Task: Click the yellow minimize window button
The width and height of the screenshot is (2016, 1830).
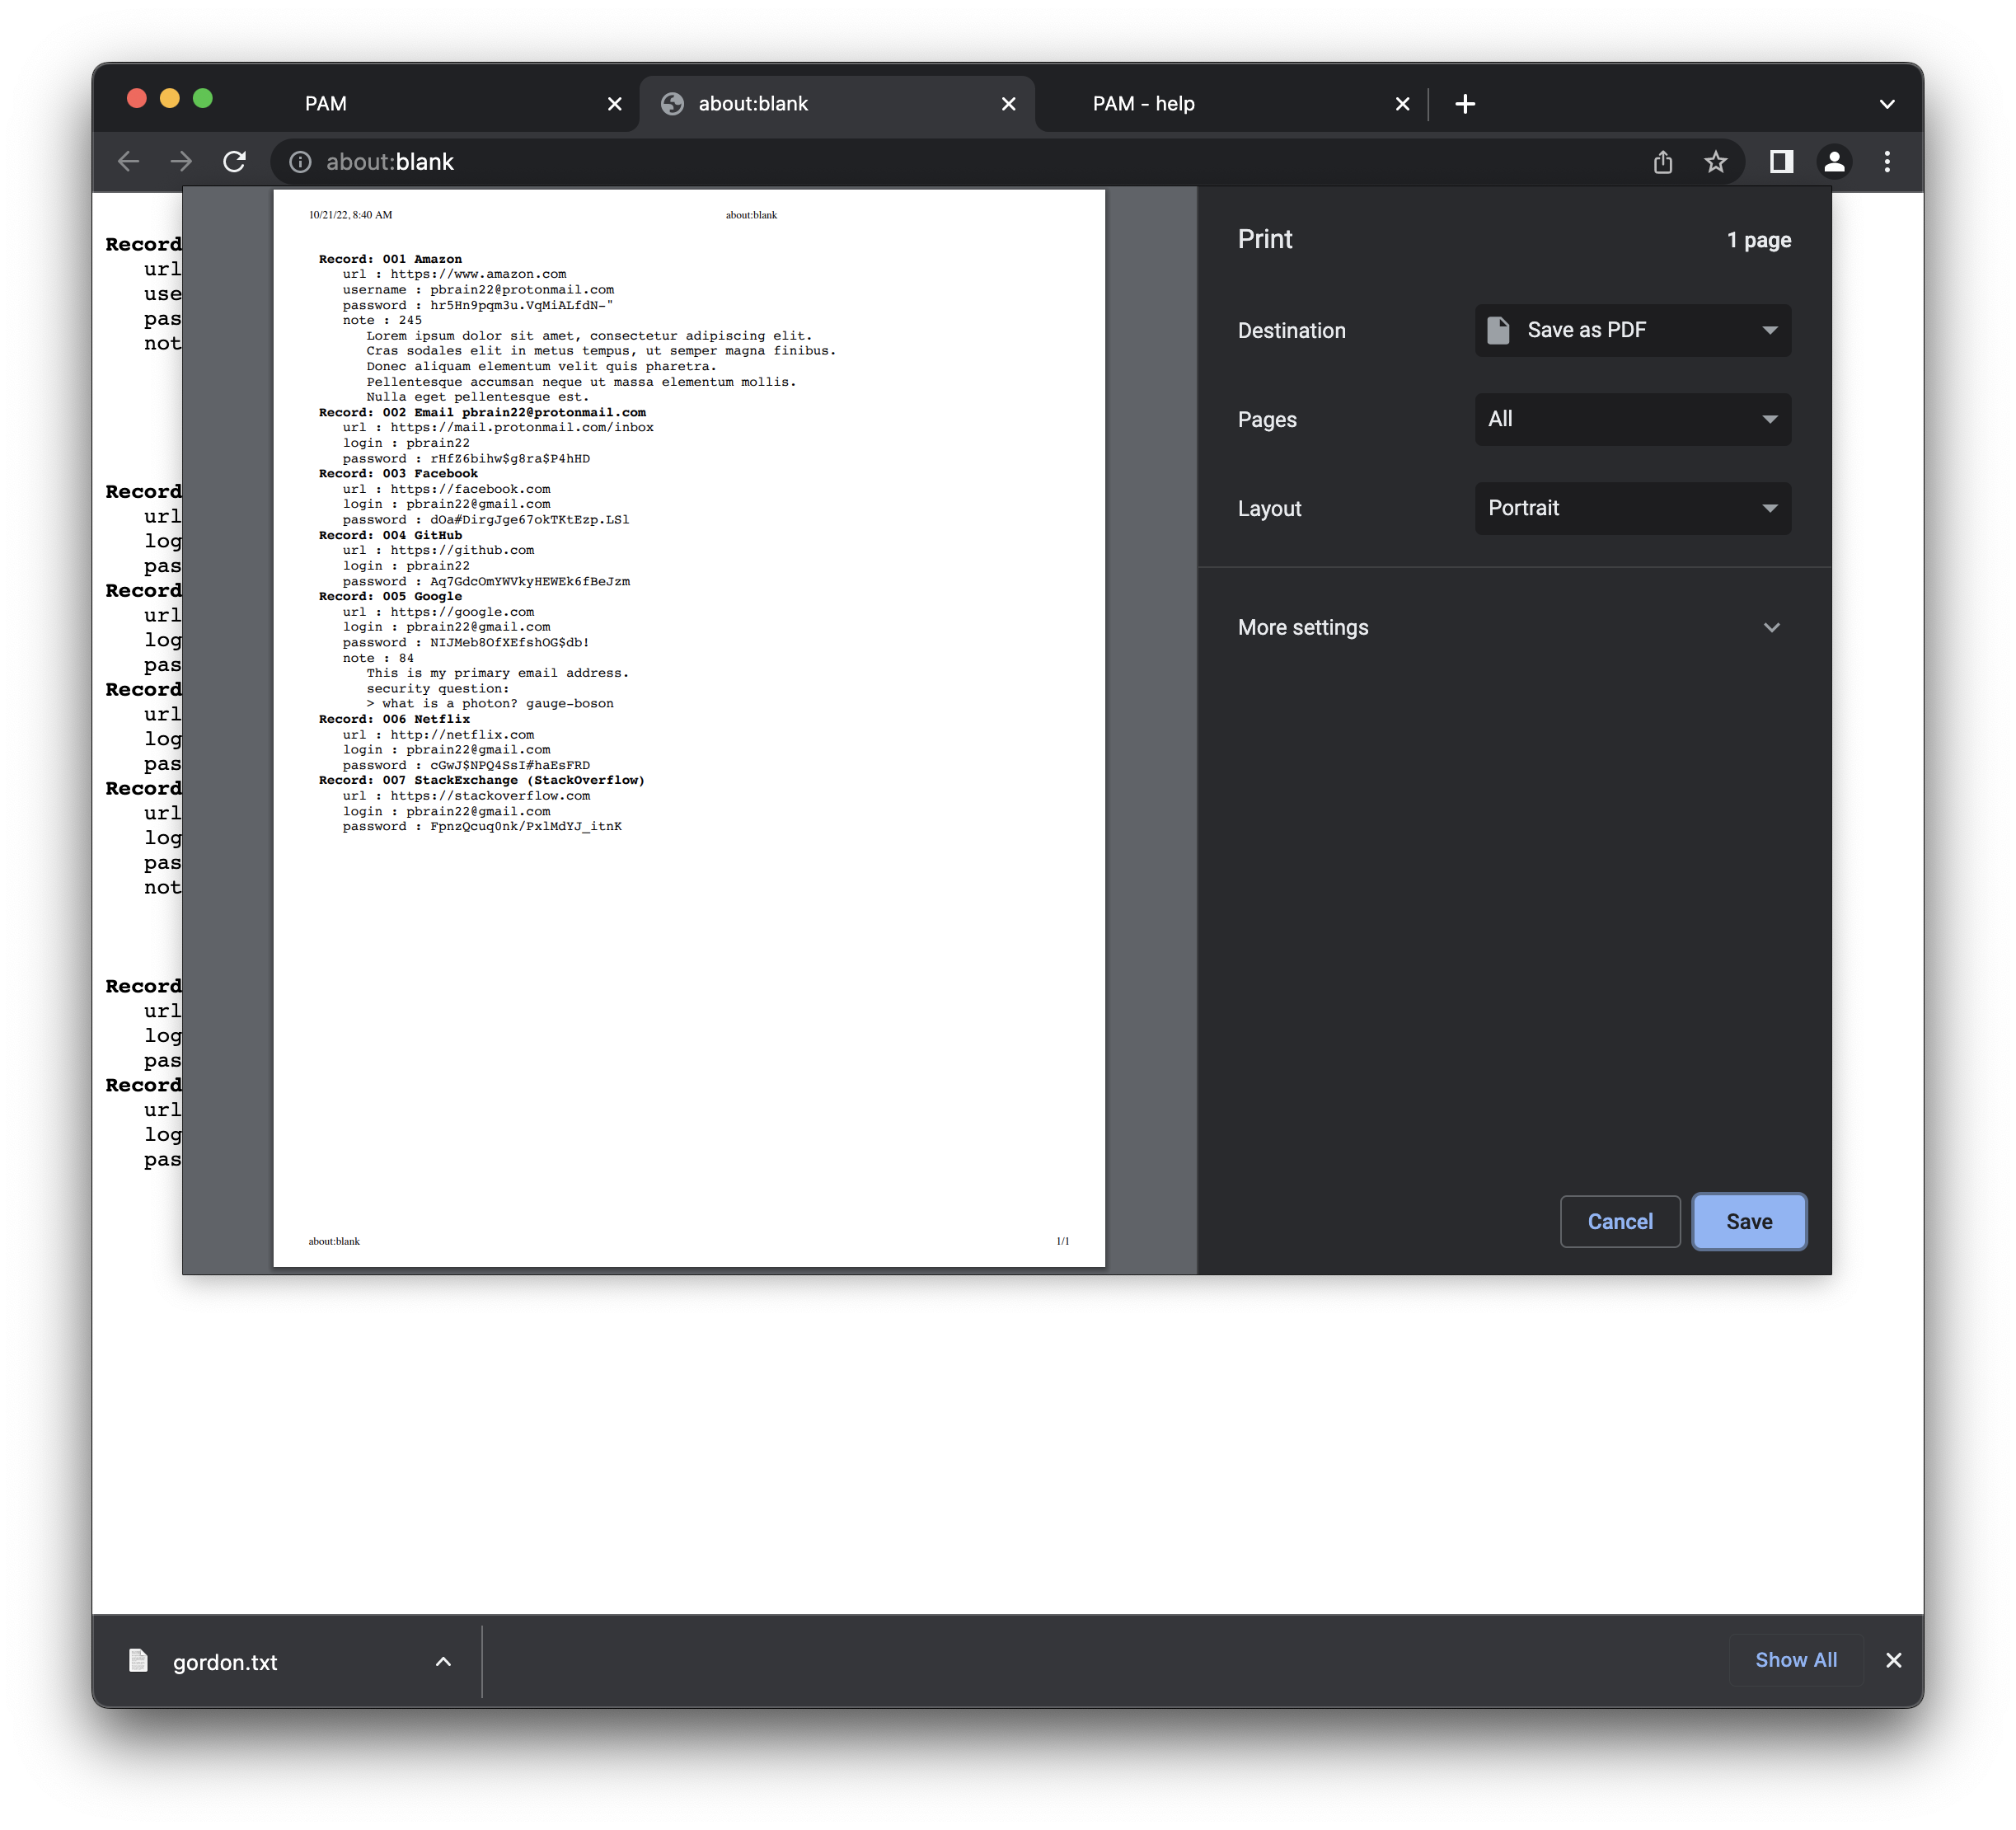Action: click(x=170, y=98)
